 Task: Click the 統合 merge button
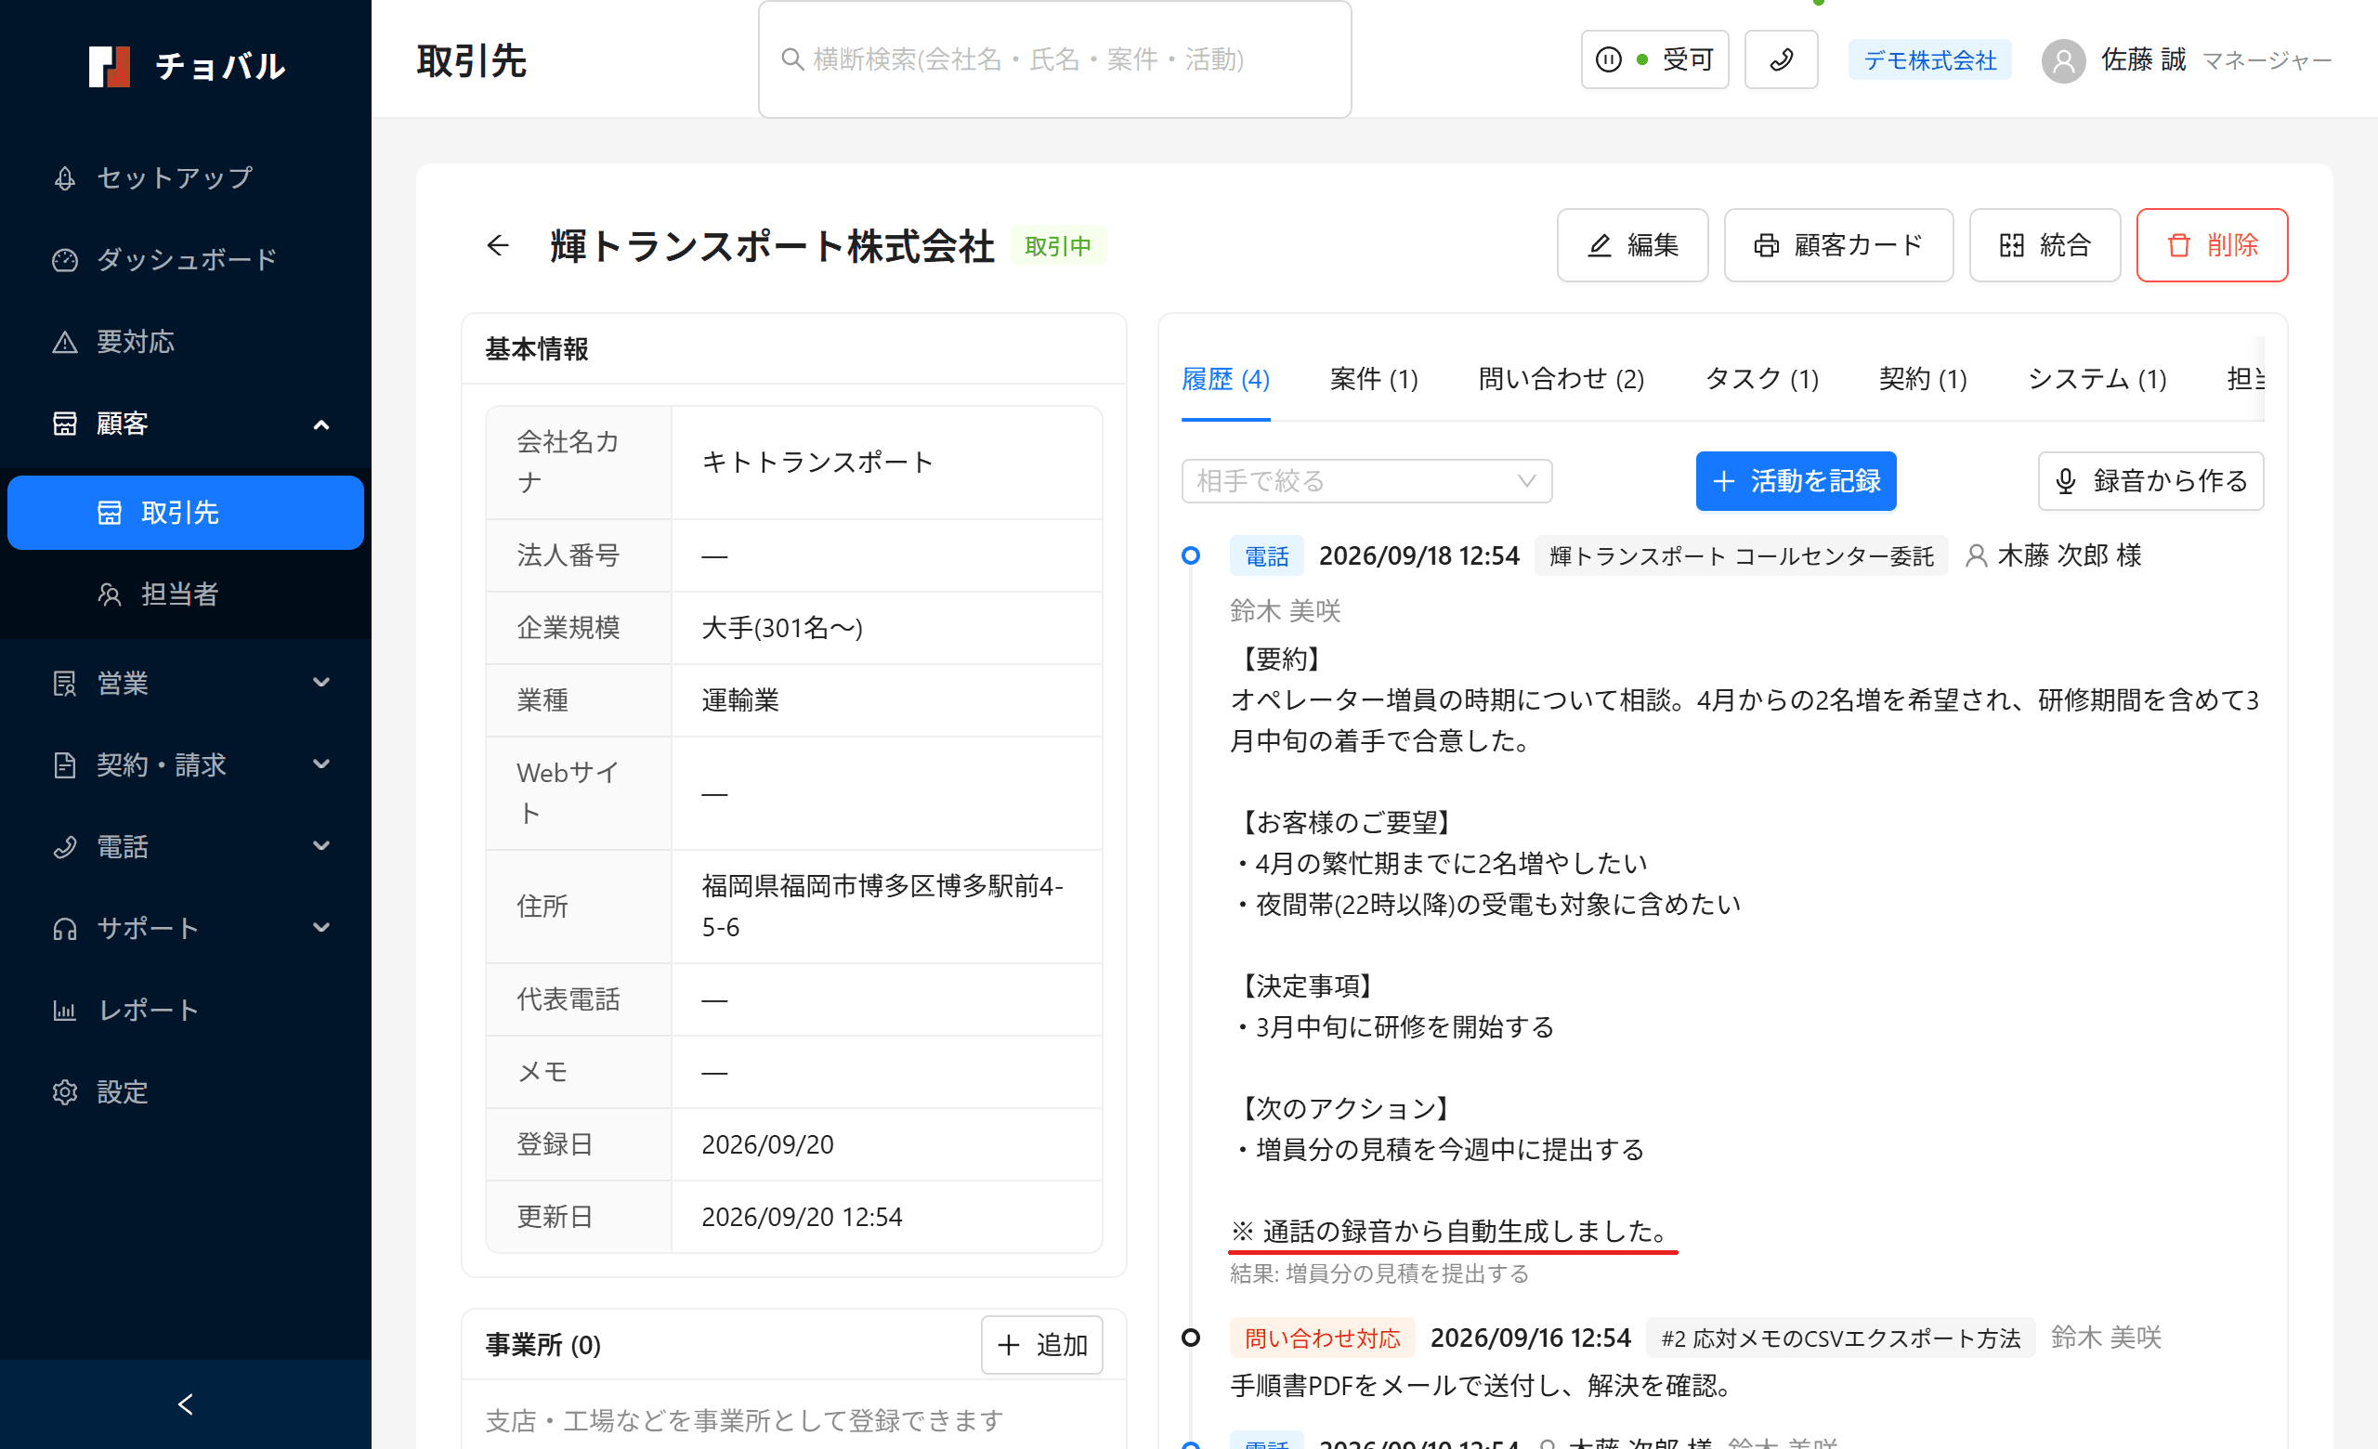[x=2045, y=245]
